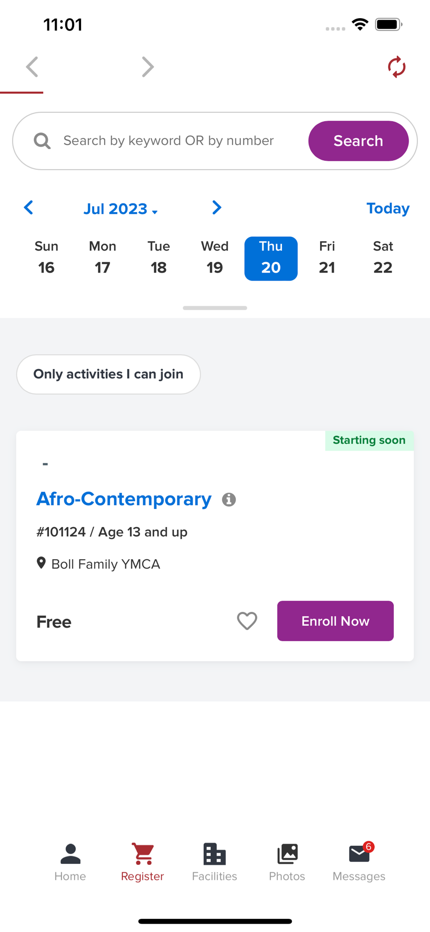Viewport: 430px width, 932px height.
Task: Go to the previous week
Action: (x=29, y=208)
